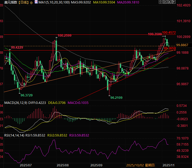Click the MA indicator chart icon

[36, 2]
